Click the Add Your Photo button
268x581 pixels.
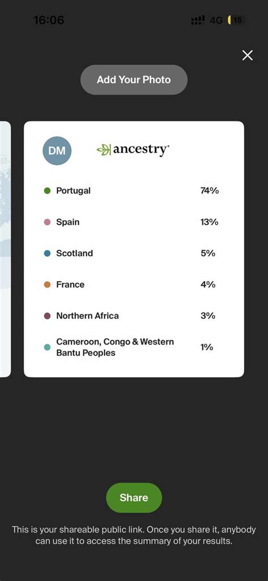[x=134, y=80]
